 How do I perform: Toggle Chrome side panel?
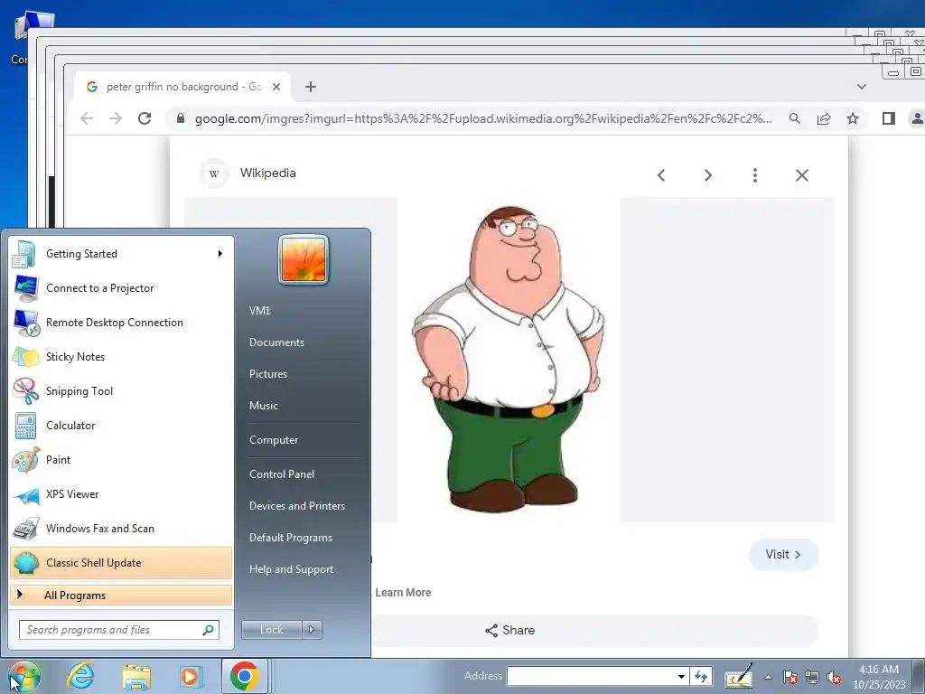pyautogui.click(x=889, y=118)
